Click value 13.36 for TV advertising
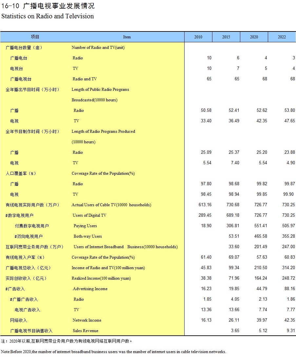The width and height of the screenshot is (296, 357). point(206,309)
